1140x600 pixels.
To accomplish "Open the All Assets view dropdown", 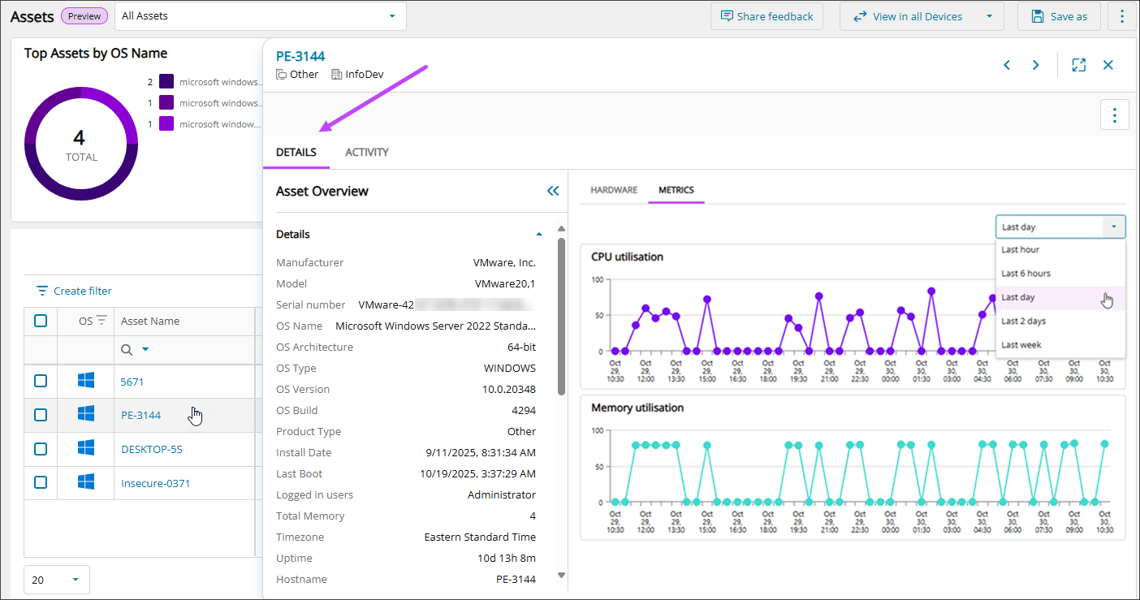I will point(260,16).
